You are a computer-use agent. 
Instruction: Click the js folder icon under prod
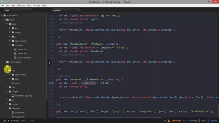(13, 37)
